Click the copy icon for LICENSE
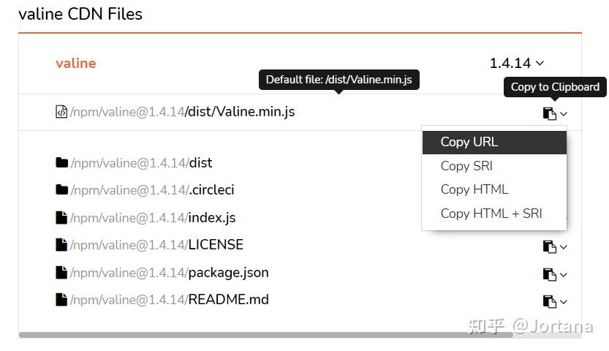This screenshot has height=351, width=609. 549,246
